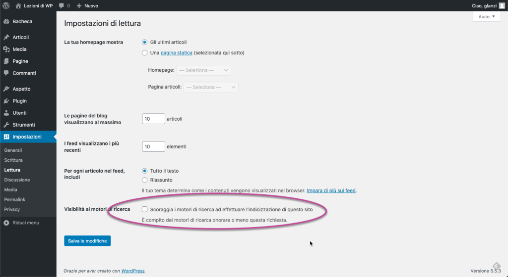Click the Strumenti wrench icon
The width and height of the screenshot is (508, 277).
point(6,125)
